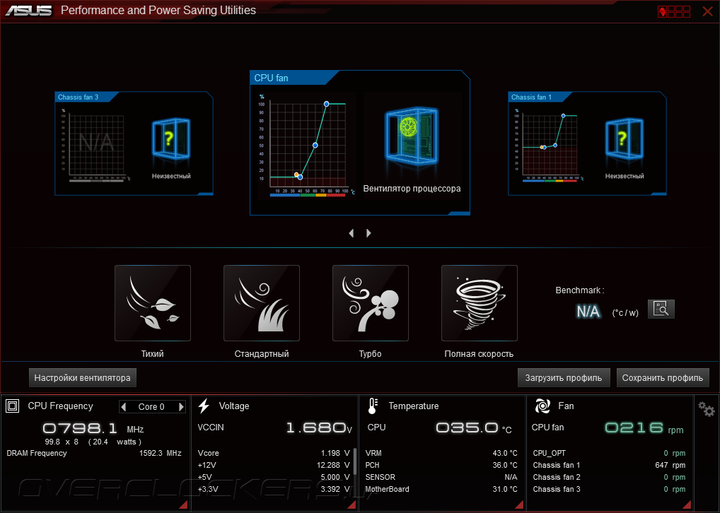Expand CPU Frequency panel red corner triangle
The image size is (720, 513).
182,505
